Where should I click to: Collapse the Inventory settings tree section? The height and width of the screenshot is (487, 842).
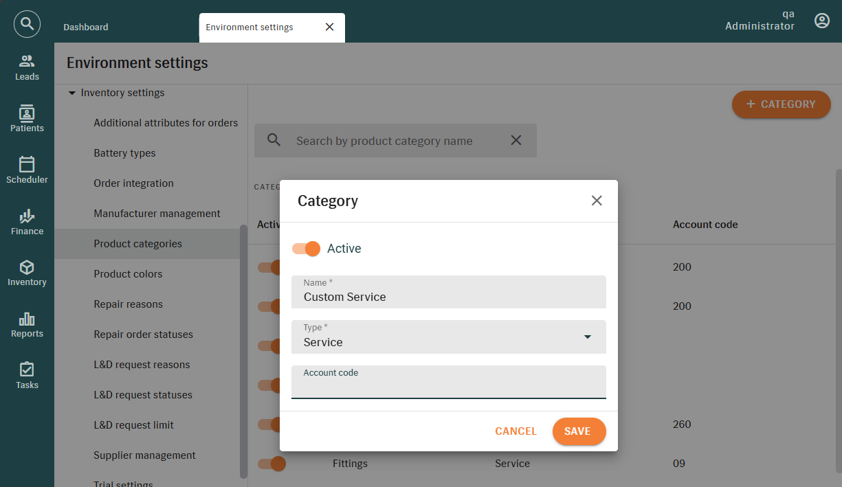(72, 93)
